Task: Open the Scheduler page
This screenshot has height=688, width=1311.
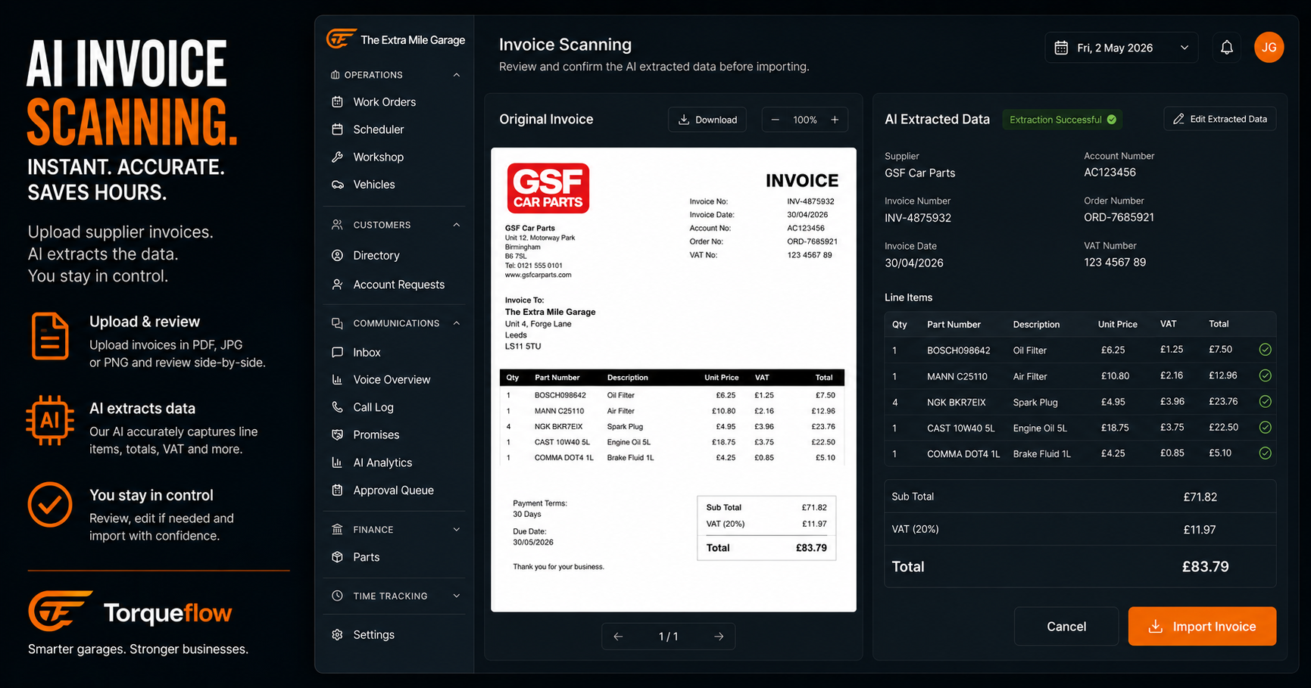Action: (379, 129)
